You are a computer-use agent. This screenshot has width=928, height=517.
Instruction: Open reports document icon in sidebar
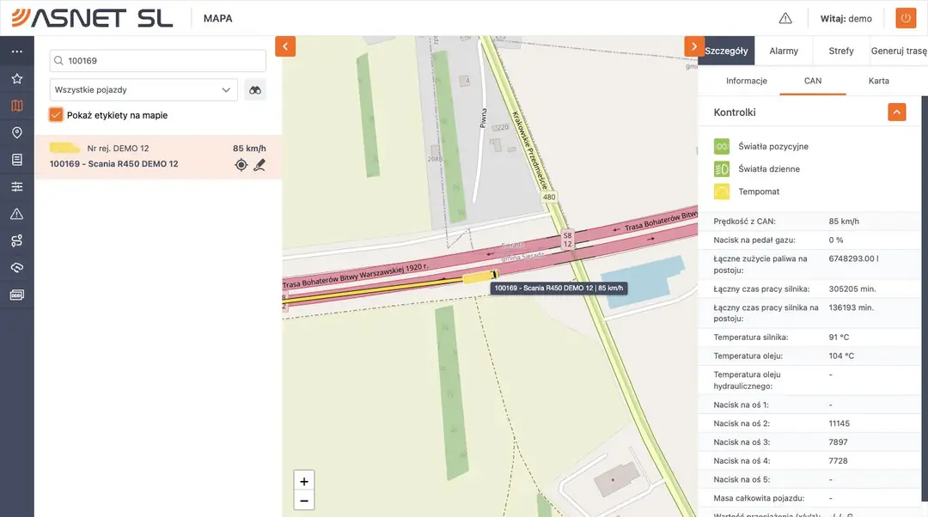click(x=16, y=160)
